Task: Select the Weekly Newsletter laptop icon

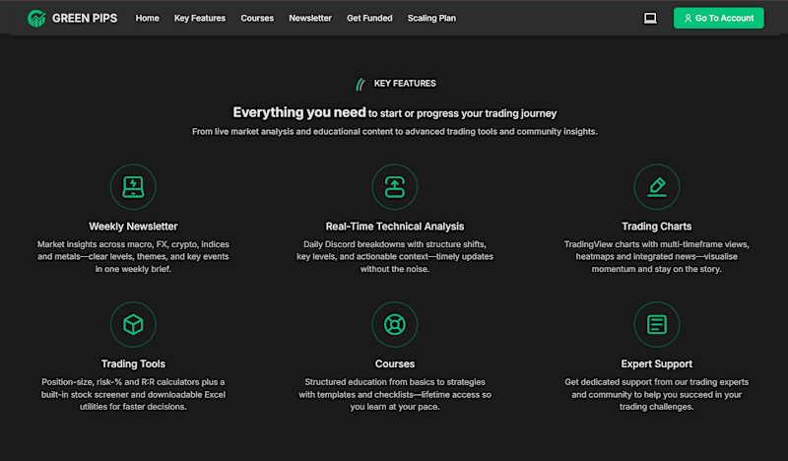Action: (x=133, y=187)
